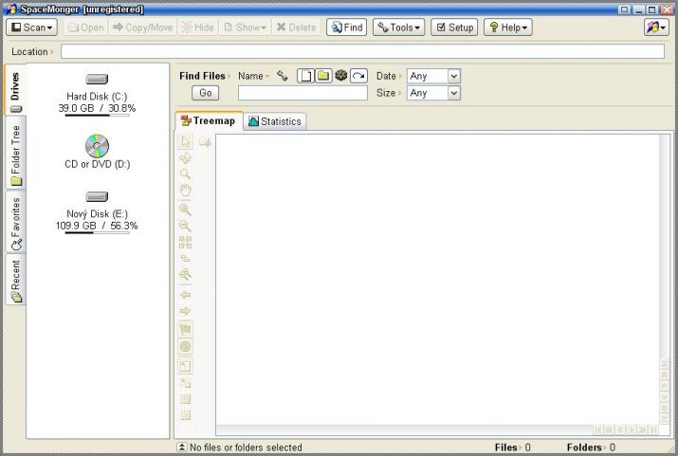
Task: Click the '109.9 GB / 56.3%' drive text
Action: (97, 226)
